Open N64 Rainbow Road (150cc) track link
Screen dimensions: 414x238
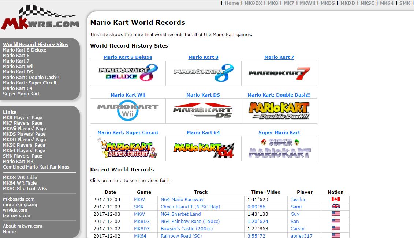(190, 222)
